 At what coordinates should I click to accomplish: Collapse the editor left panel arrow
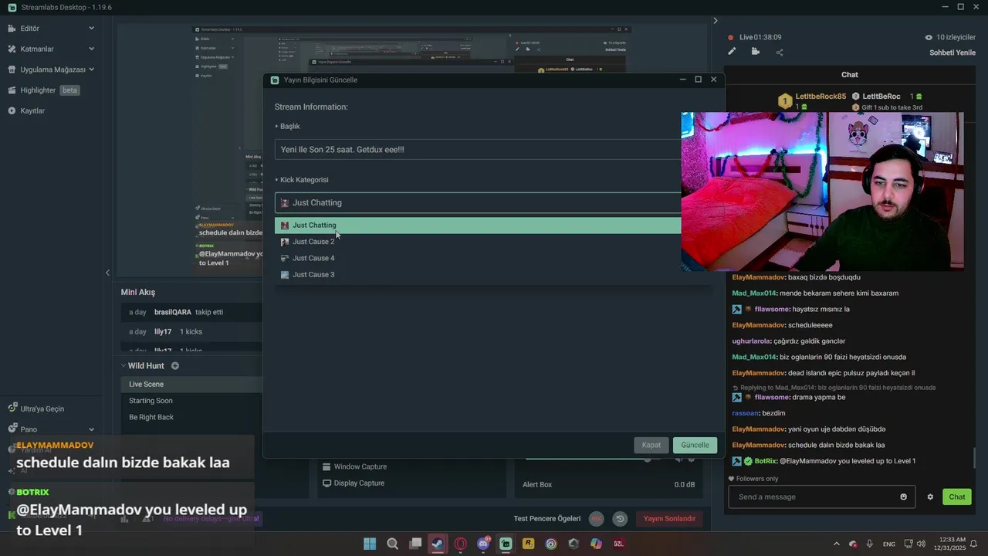coord(107,273)
